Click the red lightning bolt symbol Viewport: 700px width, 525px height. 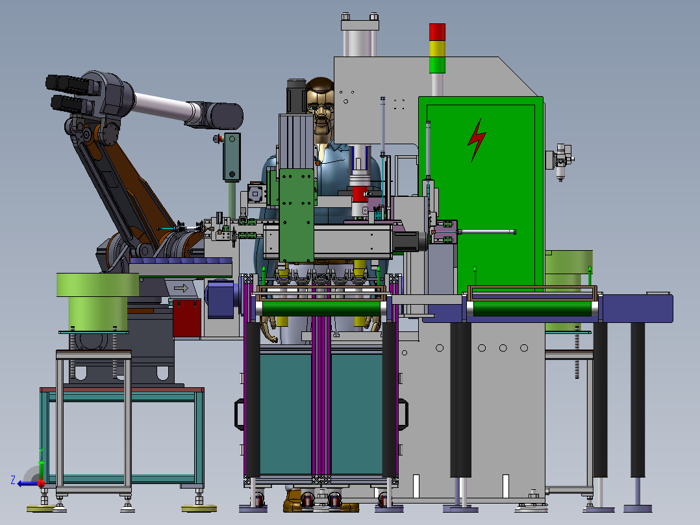click(477, 140)
